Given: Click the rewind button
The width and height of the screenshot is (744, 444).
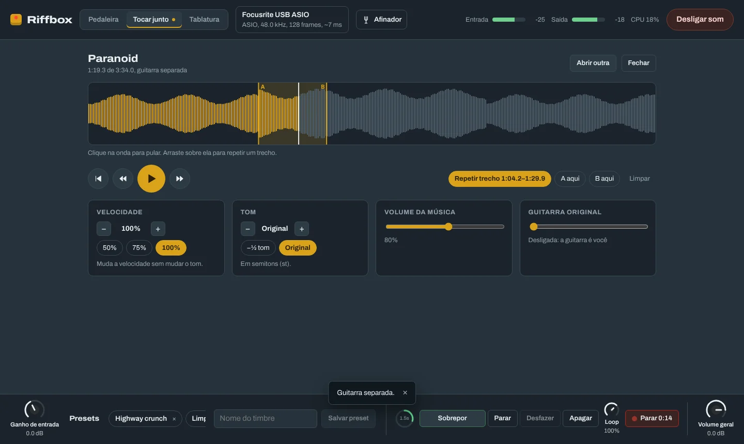Looking at the screenshot, I should pos(123,179).
